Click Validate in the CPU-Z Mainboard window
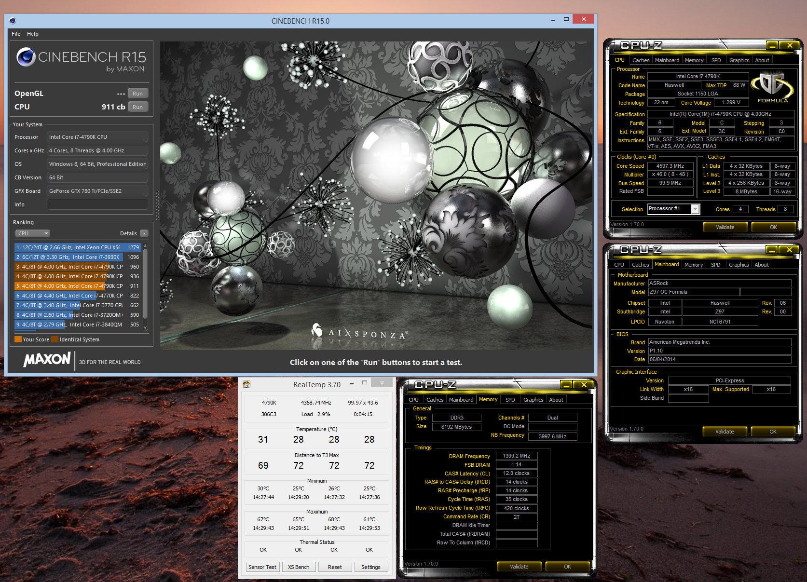The height and width of the screenshot is (582, 807). click(x=725, y=432)
